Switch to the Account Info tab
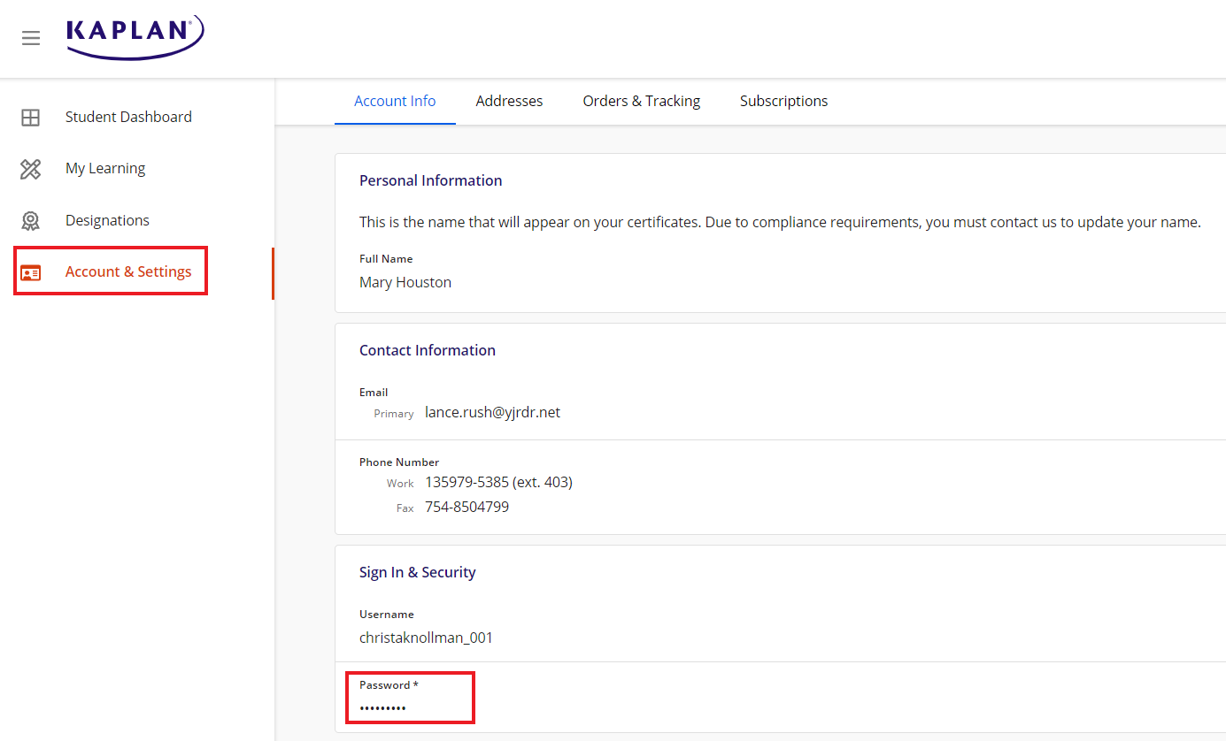1226x741 pixels. pos(395,101)
